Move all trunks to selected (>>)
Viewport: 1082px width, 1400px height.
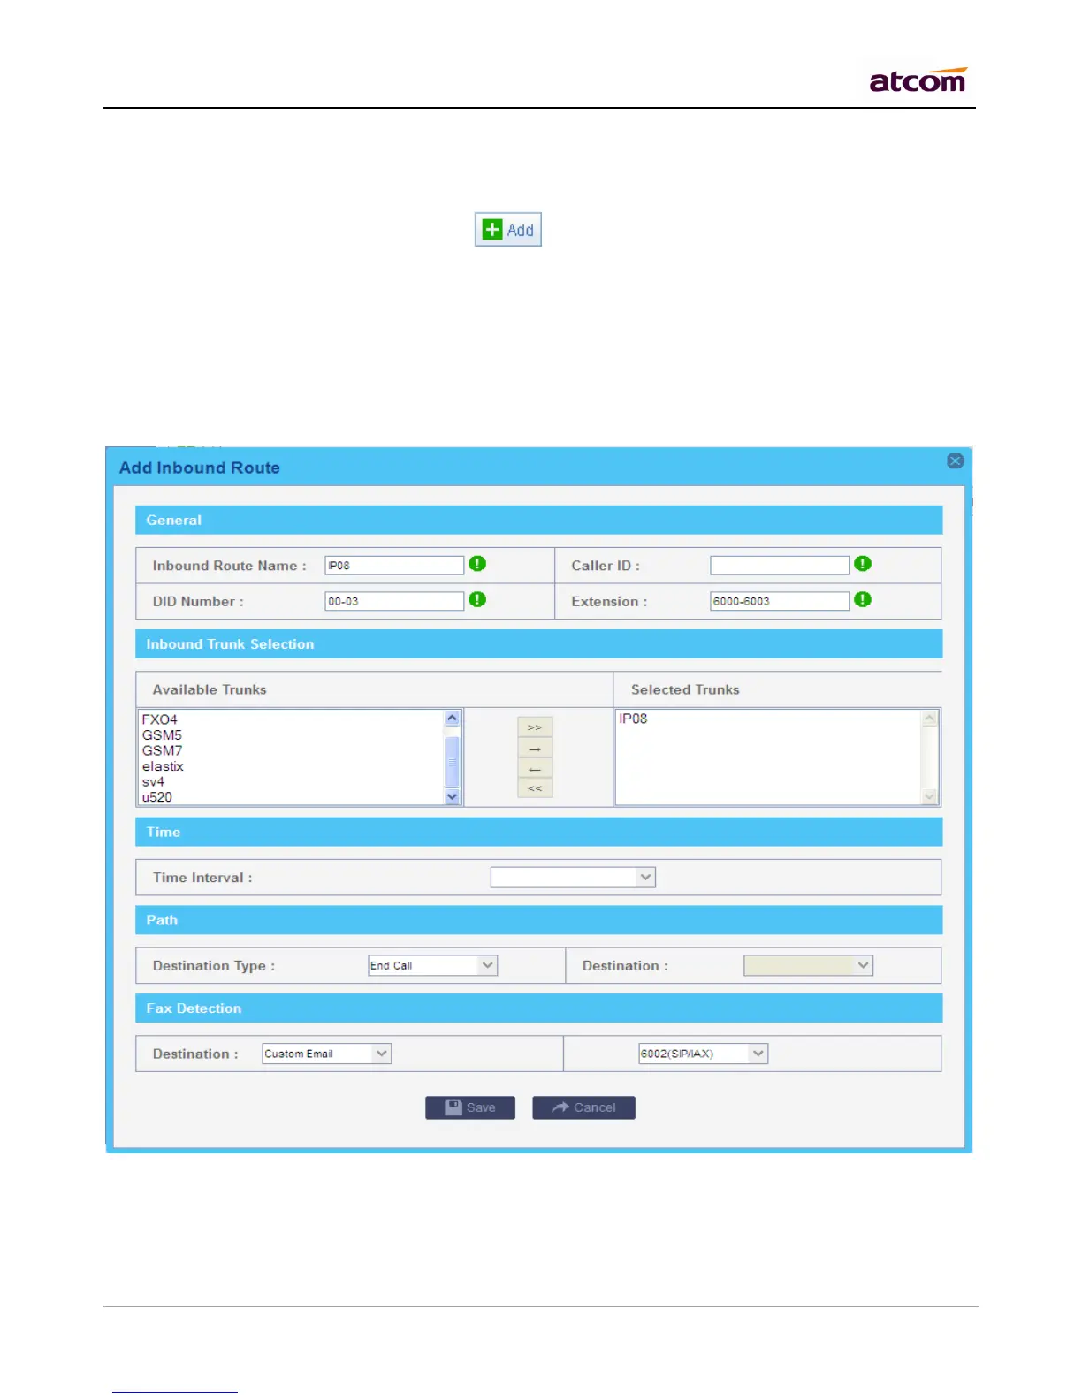click(x=535, y=727)
